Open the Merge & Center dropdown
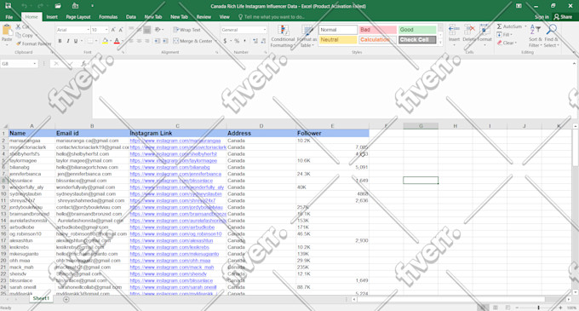This screenshot has height=311, width=579. click(x=215, y=41)
